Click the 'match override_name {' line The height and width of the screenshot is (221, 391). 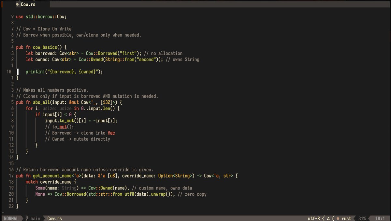click(x=51, y=182)
